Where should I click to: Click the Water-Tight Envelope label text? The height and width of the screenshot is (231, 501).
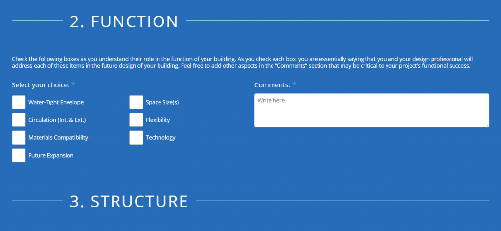pos(56,102)
